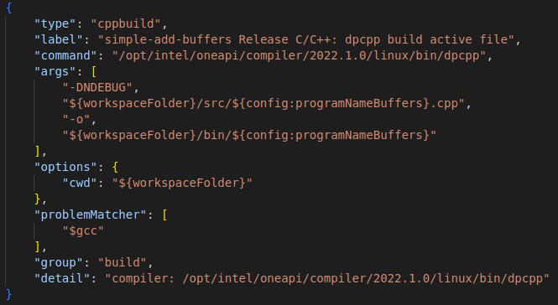Select the "-o" argument string
This screenshot has width=558, height=305.
76,119
